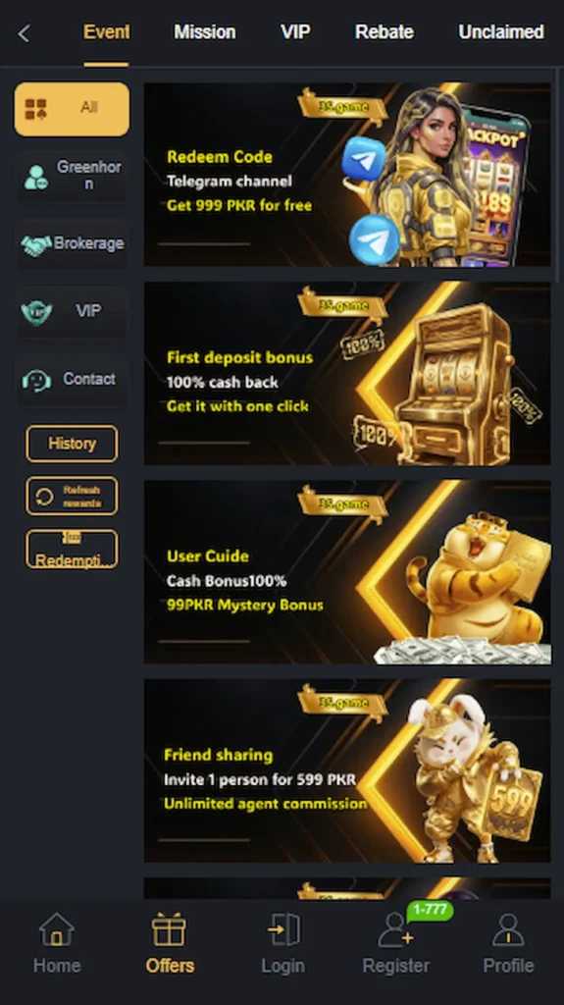Tap the back arrow icon
Viewport: 564px width, 1005px height.
coord(24,33)
